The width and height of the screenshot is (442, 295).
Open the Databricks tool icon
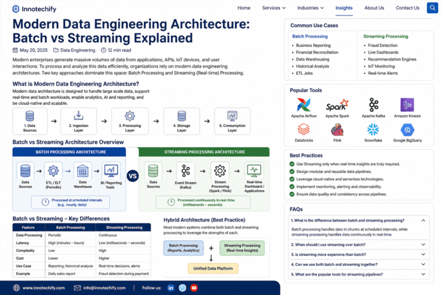[304, 130]
